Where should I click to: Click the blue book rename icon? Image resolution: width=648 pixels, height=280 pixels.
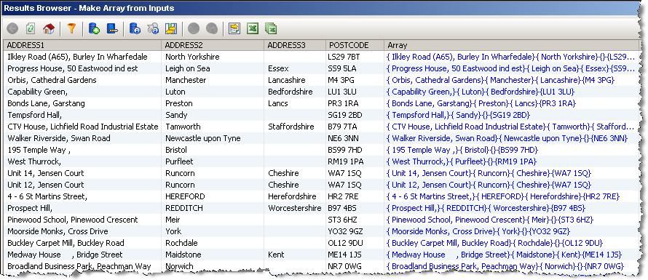click(112, 28)
